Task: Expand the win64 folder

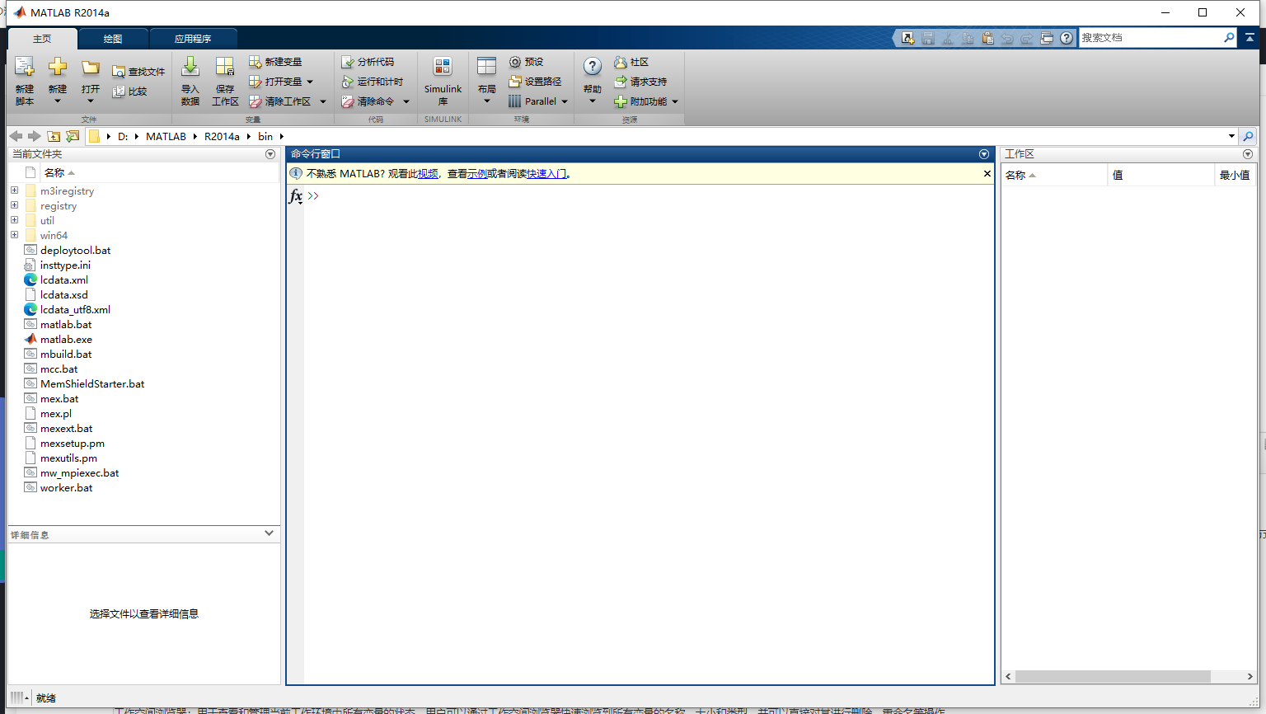Action: click(14, 235)
